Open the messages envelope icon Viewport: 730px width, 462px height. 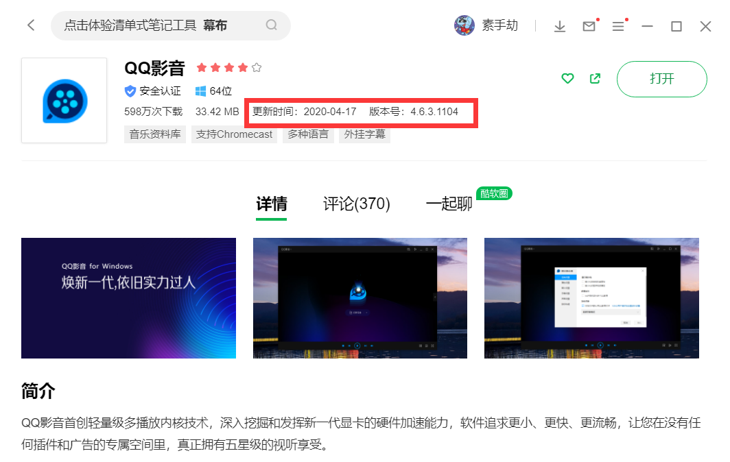click(589, 26)
